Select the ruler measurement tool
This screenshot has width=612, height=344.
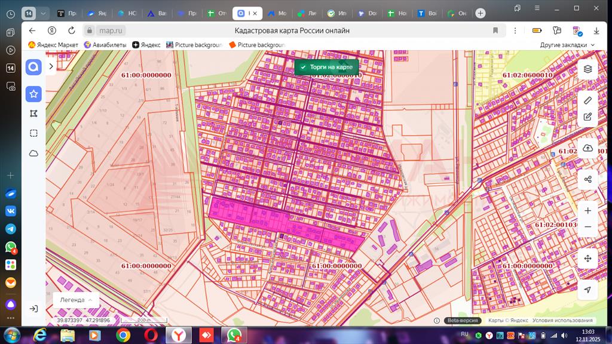[587, 100]
